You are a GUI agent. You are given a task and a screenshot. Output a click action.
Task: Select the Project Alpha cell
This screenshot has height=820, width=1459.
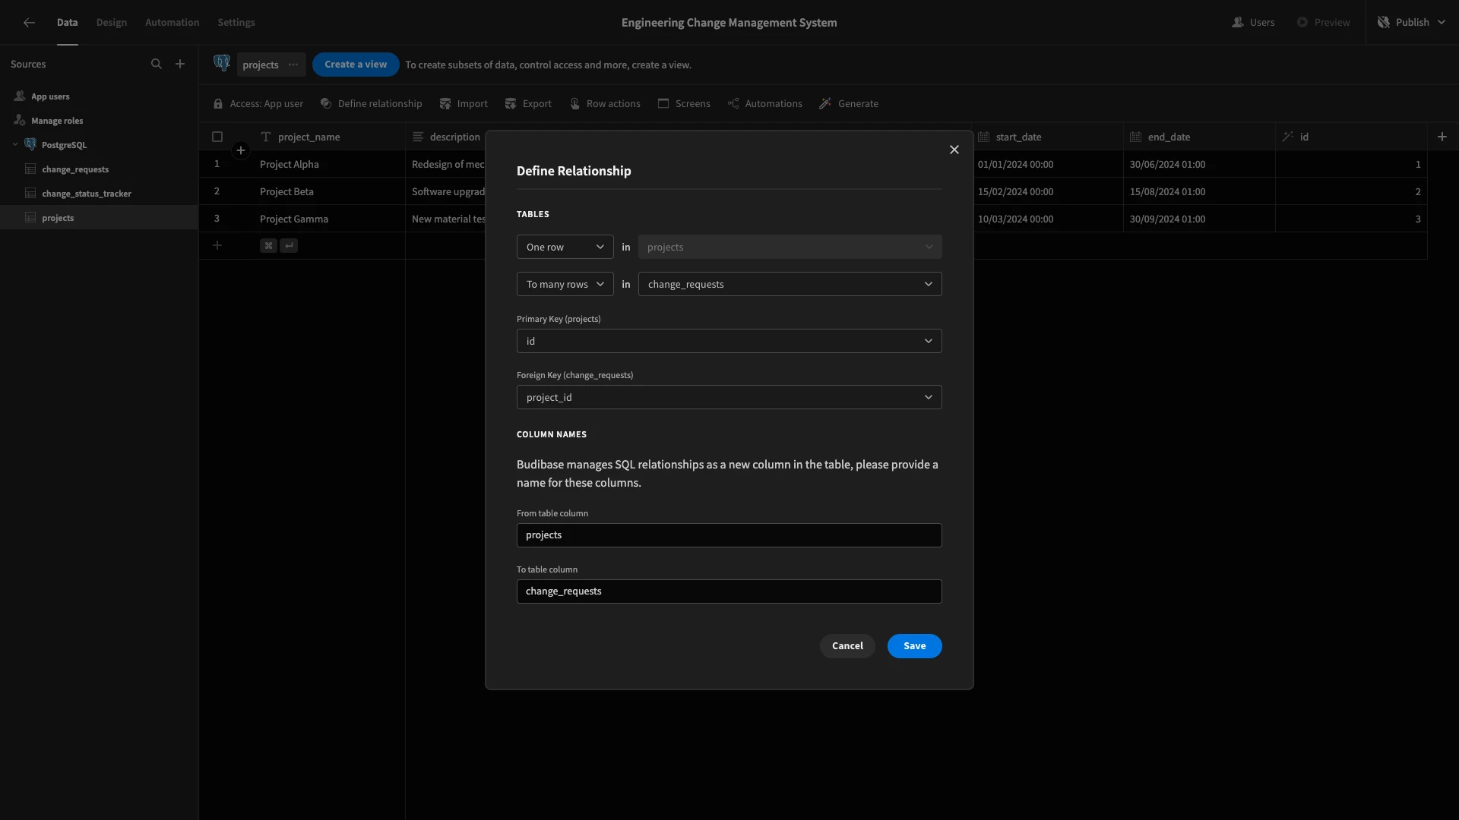329,164
